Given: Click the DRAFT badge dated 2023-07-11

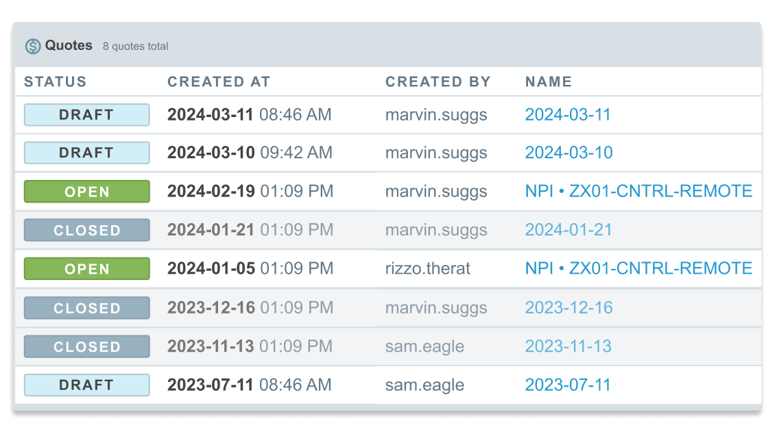Looking at the screenshot, I should click(x=87, y=385).
